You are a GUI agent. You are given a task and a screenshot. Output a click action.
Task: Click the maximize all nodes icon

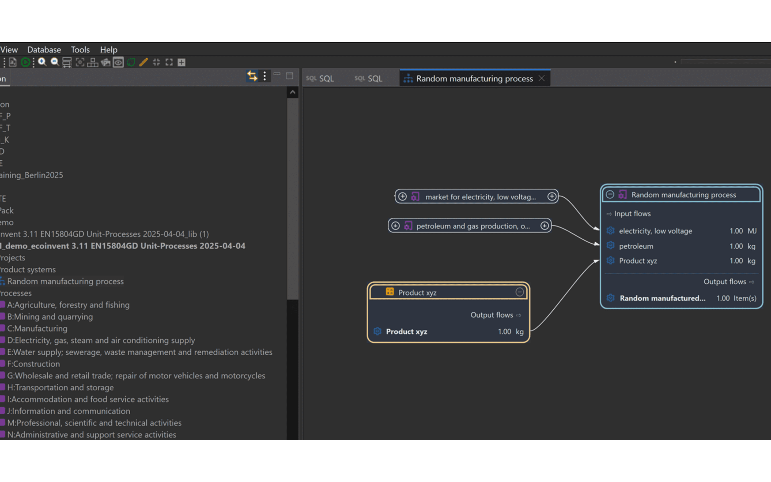point(169,62)
